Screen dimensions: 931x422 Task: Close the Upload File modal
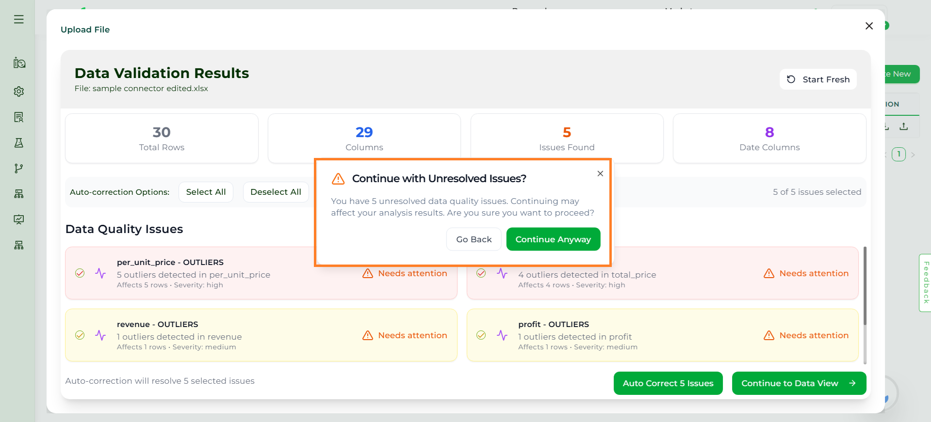(869, 26)
